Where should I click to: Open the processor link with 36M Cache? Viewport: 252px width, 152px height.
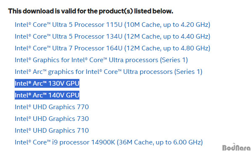coord(109,142)
